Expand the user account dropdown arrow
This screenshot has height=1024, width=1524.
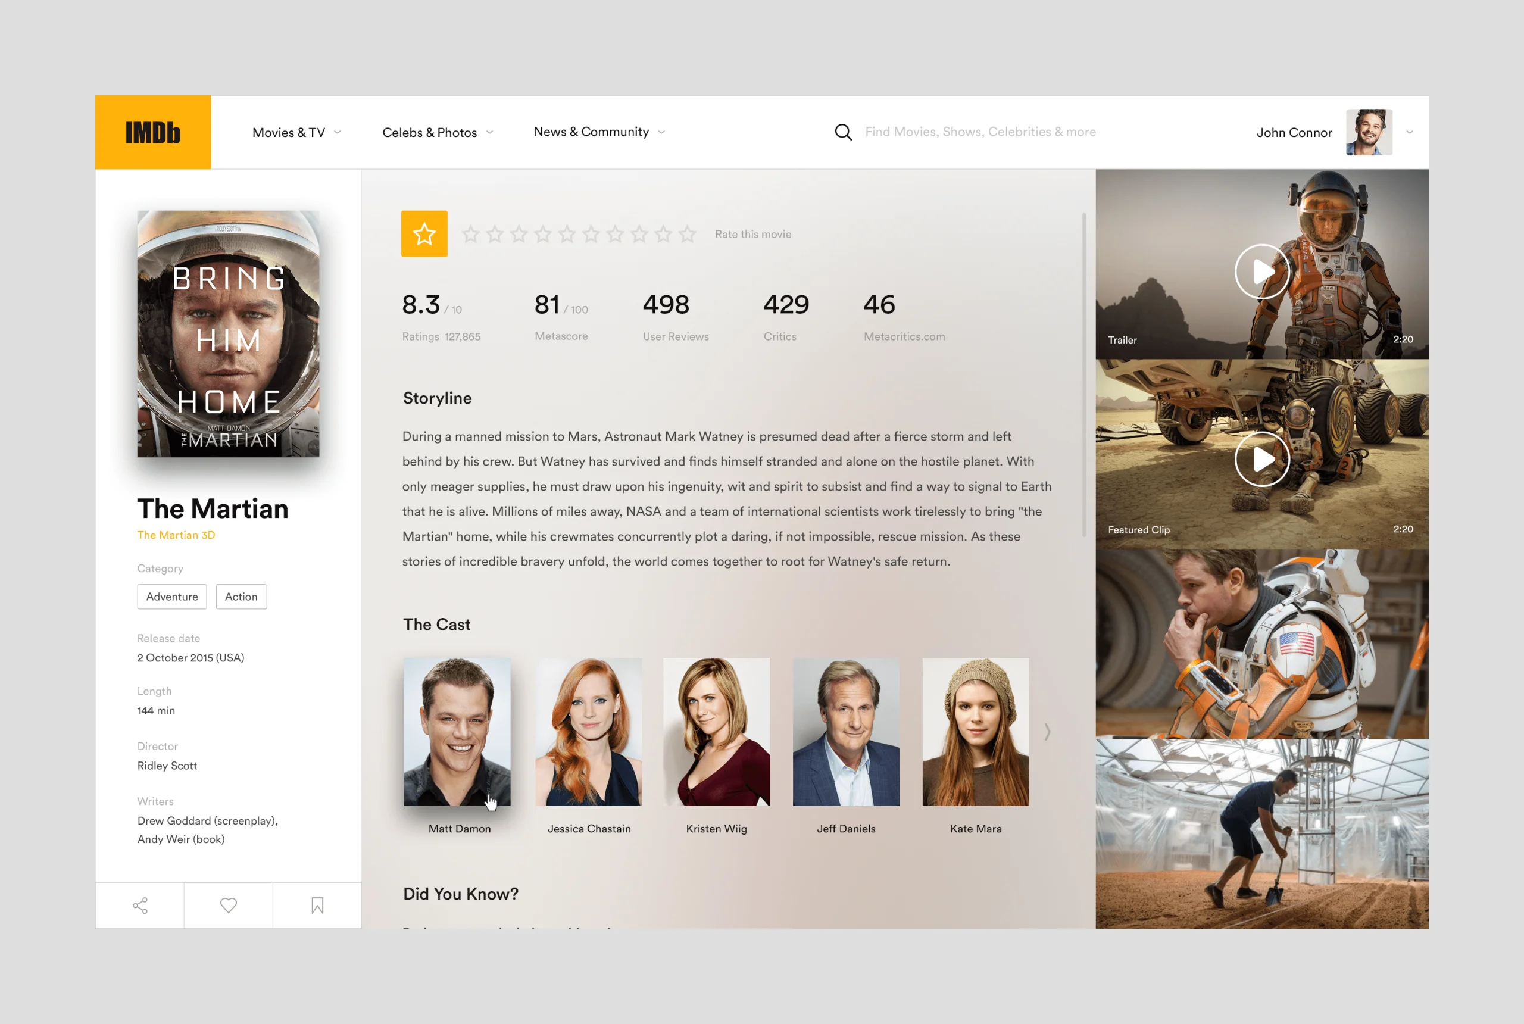[1410, 133]
